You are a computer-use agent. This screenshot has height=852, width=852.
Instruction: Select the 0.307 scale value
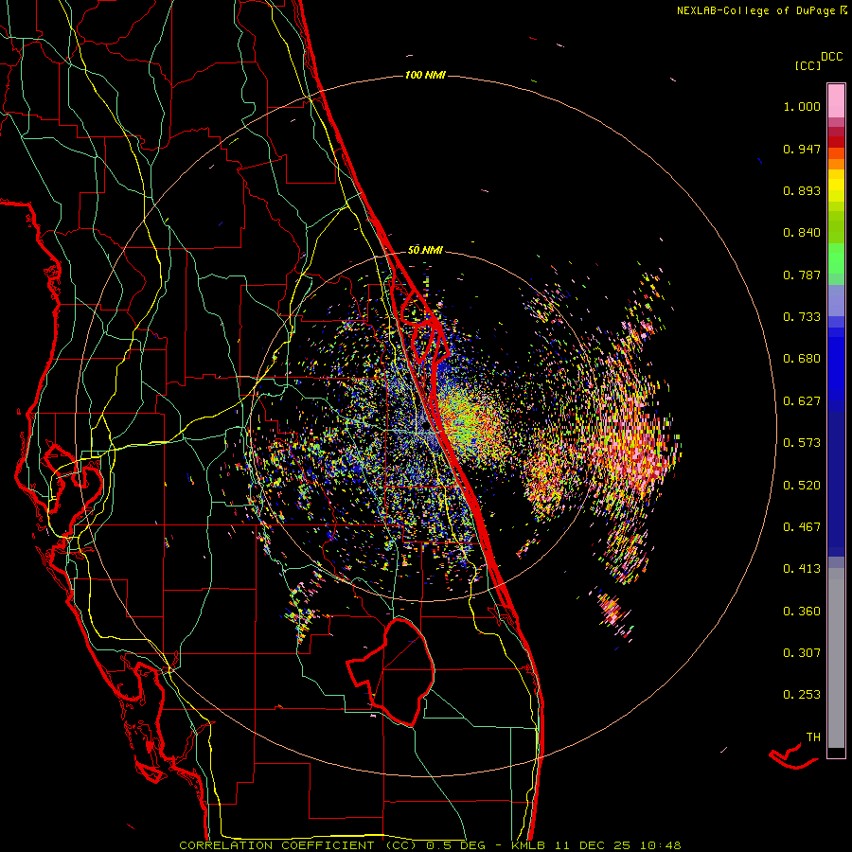pyautogui.click(x=802, y=653)
